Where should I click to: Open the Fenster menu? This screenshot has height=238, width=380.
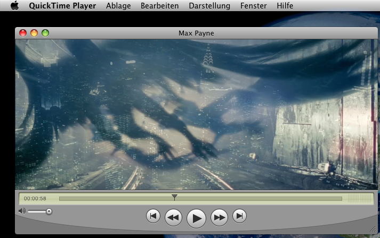[254, 6]
